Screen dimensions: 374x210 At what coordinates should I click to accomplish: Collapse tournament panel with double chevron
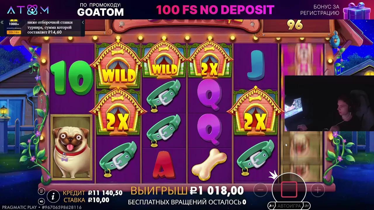(2, 22)
